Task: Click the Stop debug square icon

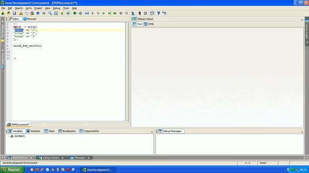Action: pos(121,13)
